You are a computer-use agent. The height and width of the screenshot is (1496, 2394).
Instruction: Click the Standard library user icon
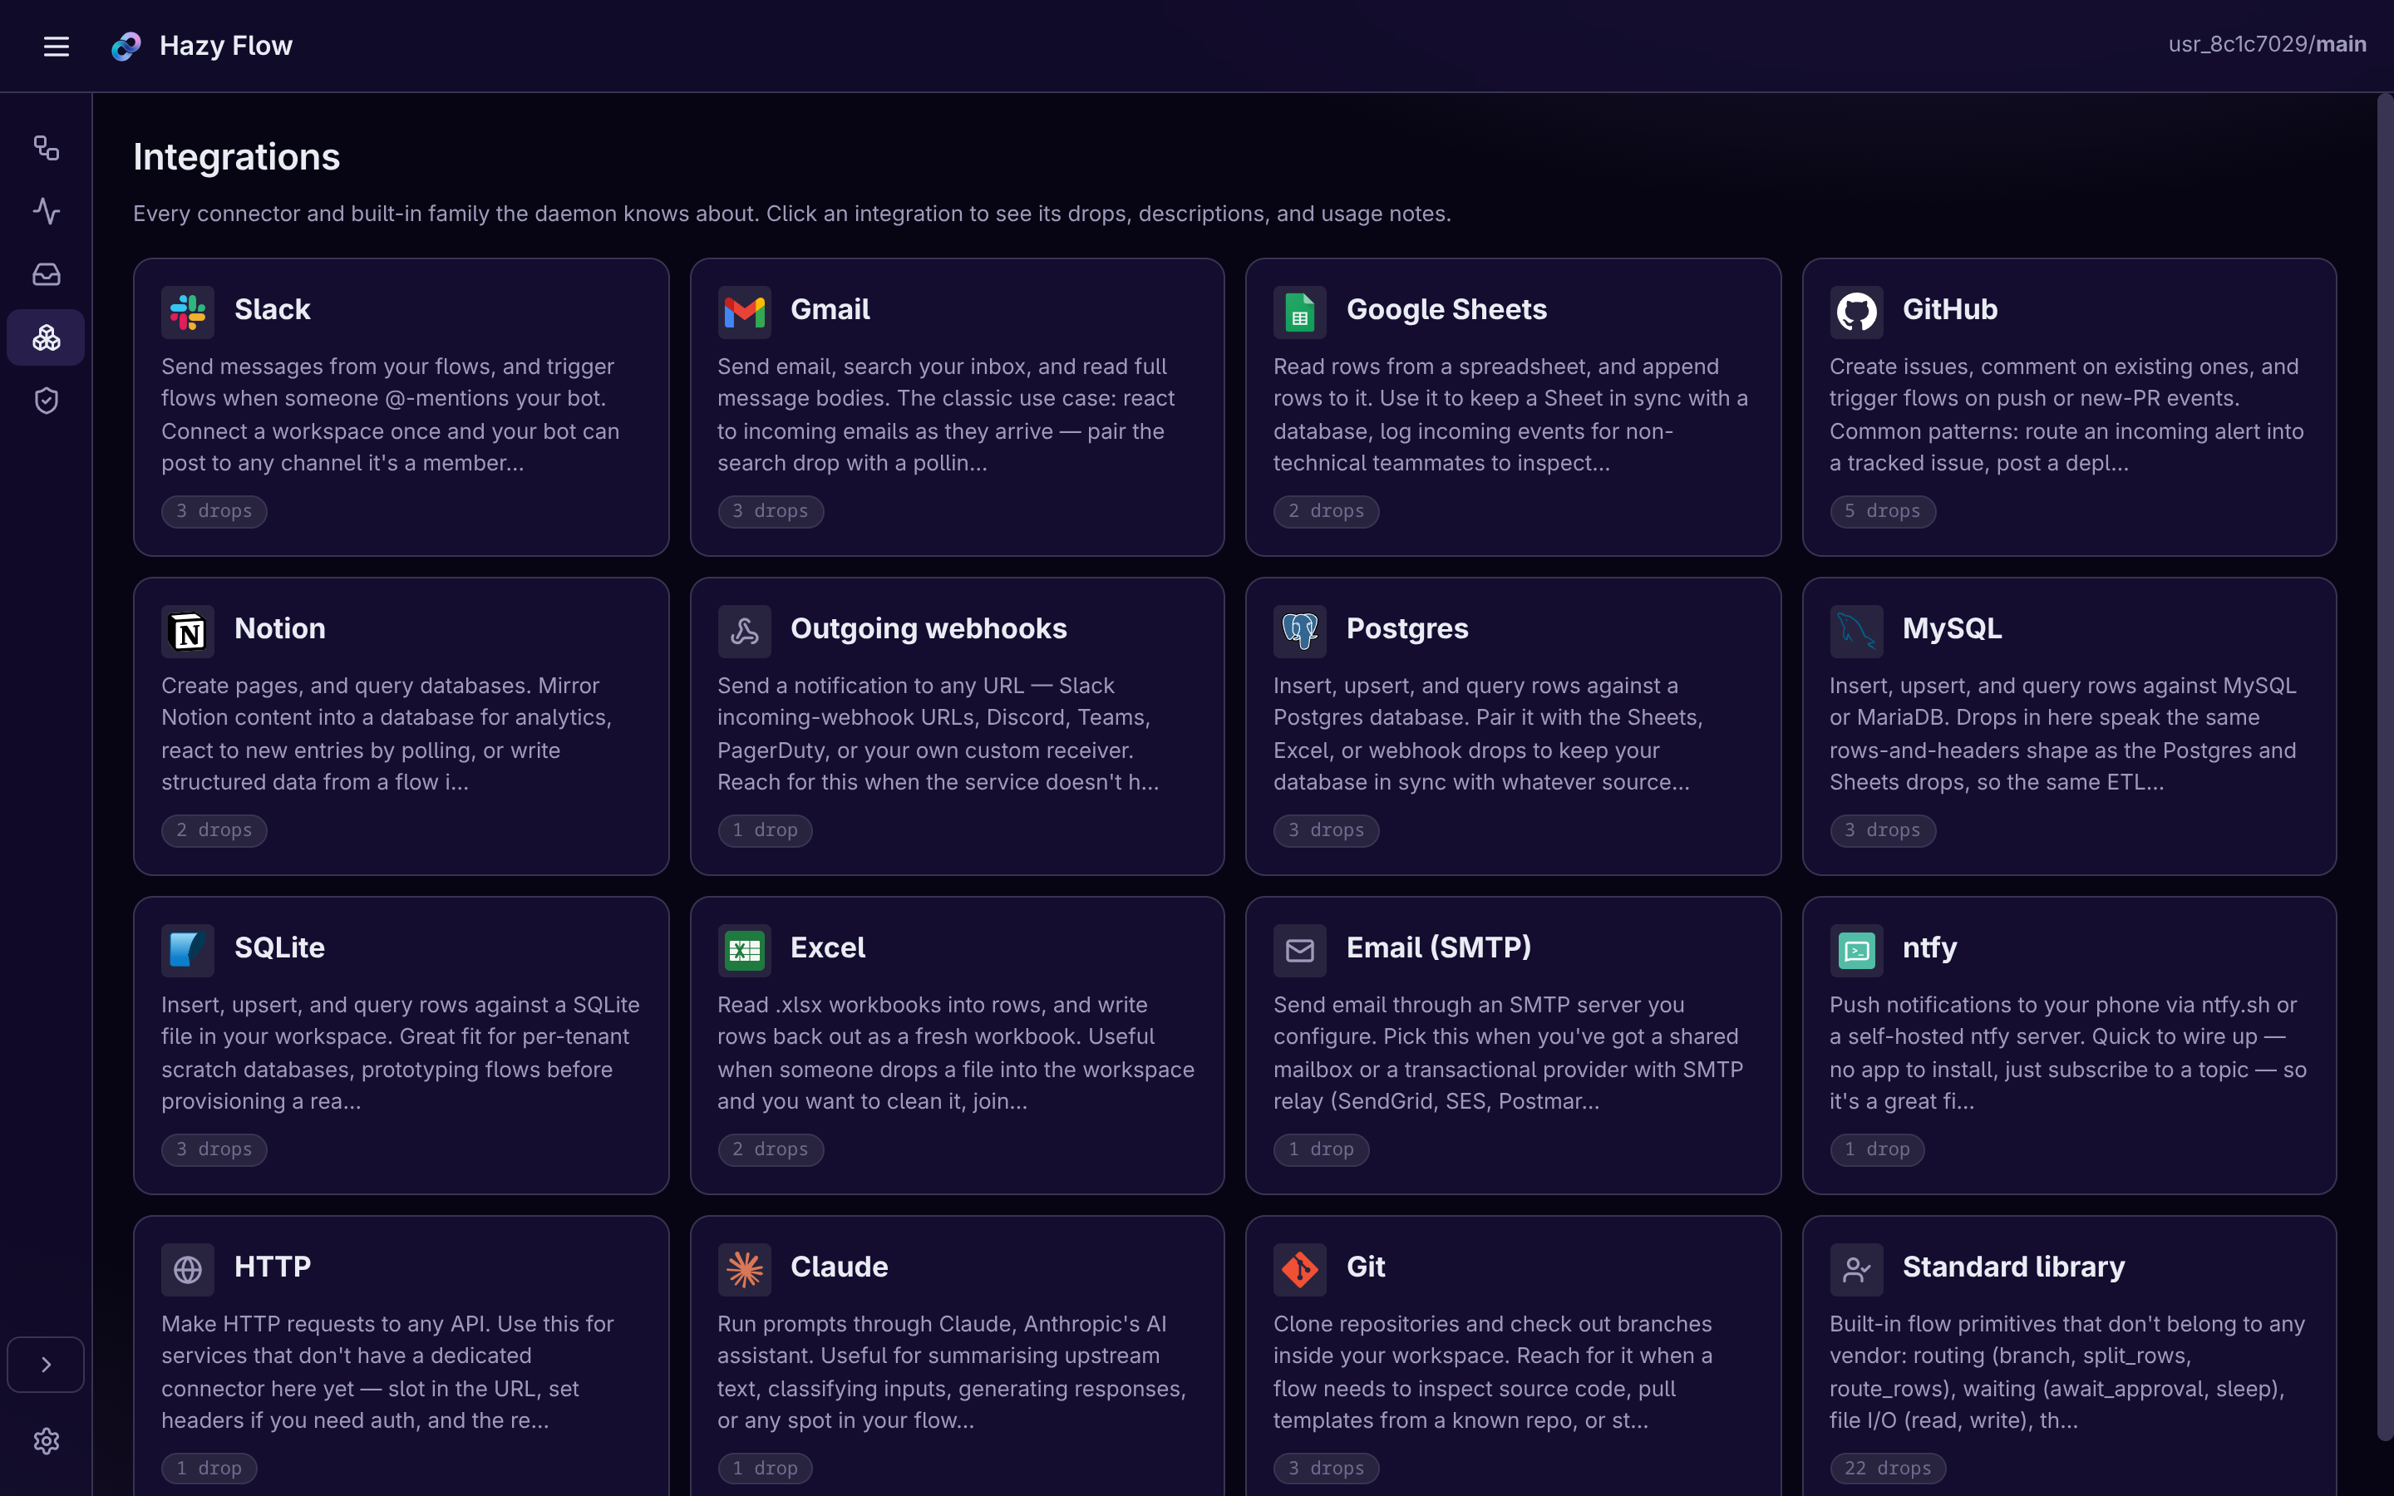(x=1856, y=1269)
